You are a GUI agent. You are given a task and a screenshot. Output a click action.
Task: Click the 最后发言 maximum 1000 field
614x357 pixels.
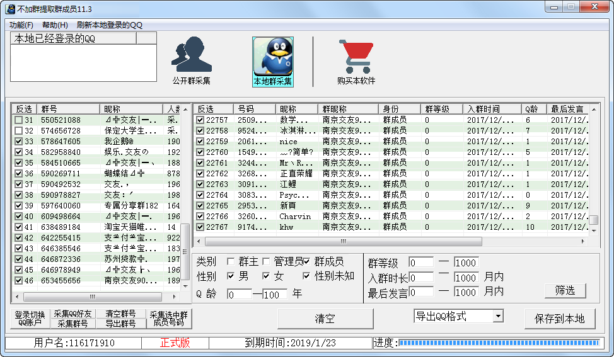(x=466, y=292)
